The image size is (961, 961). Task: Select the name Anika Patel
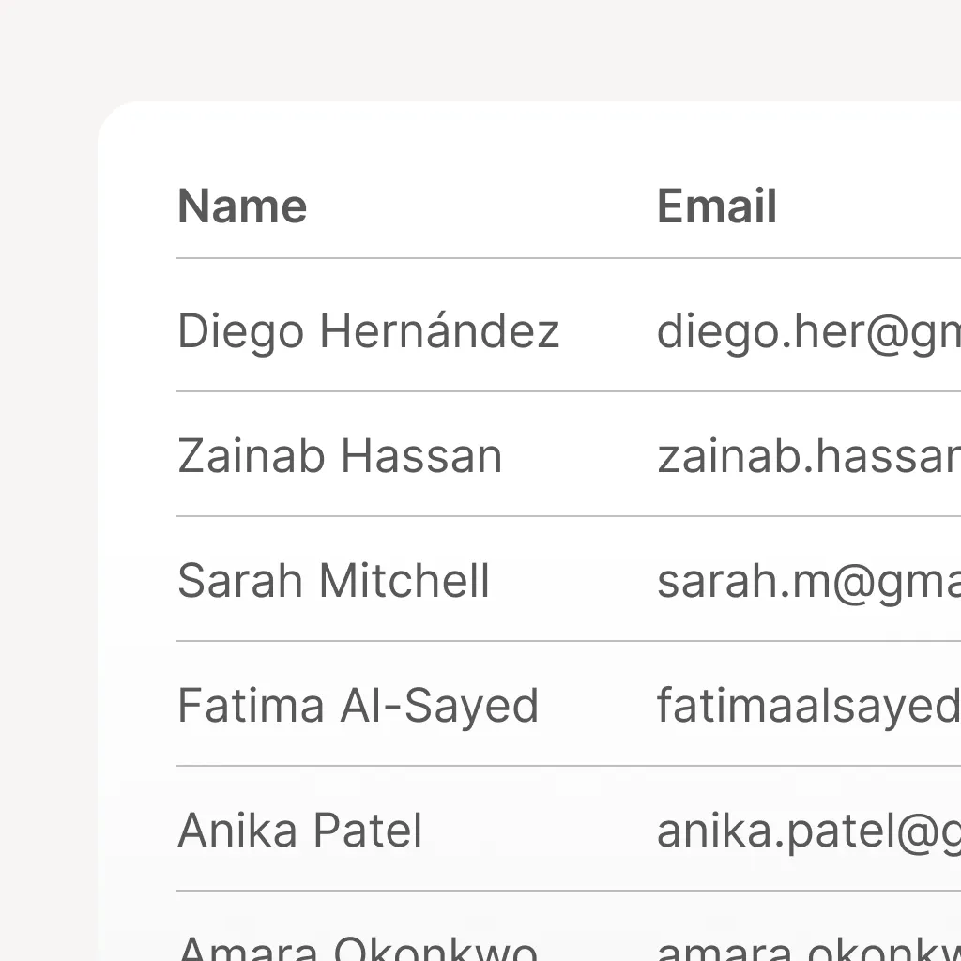[x=299, y=830]
